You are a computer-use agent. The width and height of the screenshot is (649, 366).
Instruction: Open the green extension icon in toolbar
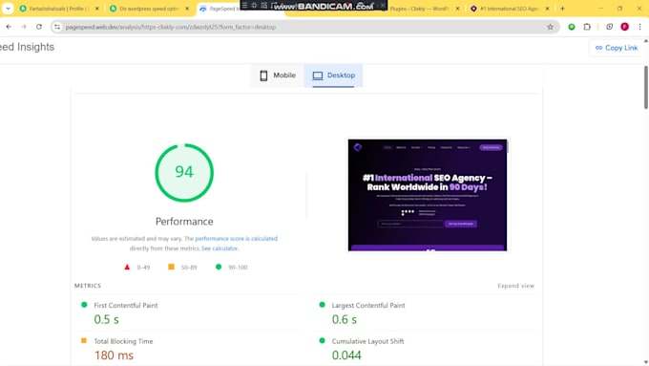point(572,27)
